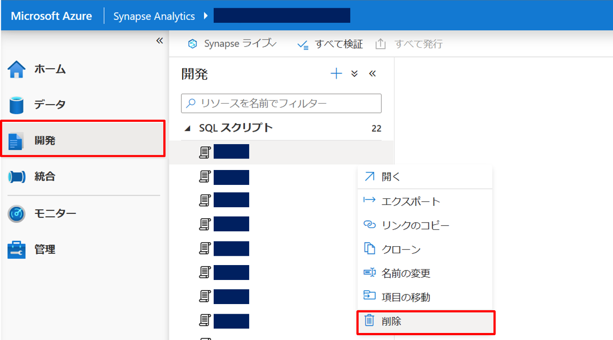Expand all items with double chevron down
This screenshot has height=340, width=613.
click(x=355, y=74)
